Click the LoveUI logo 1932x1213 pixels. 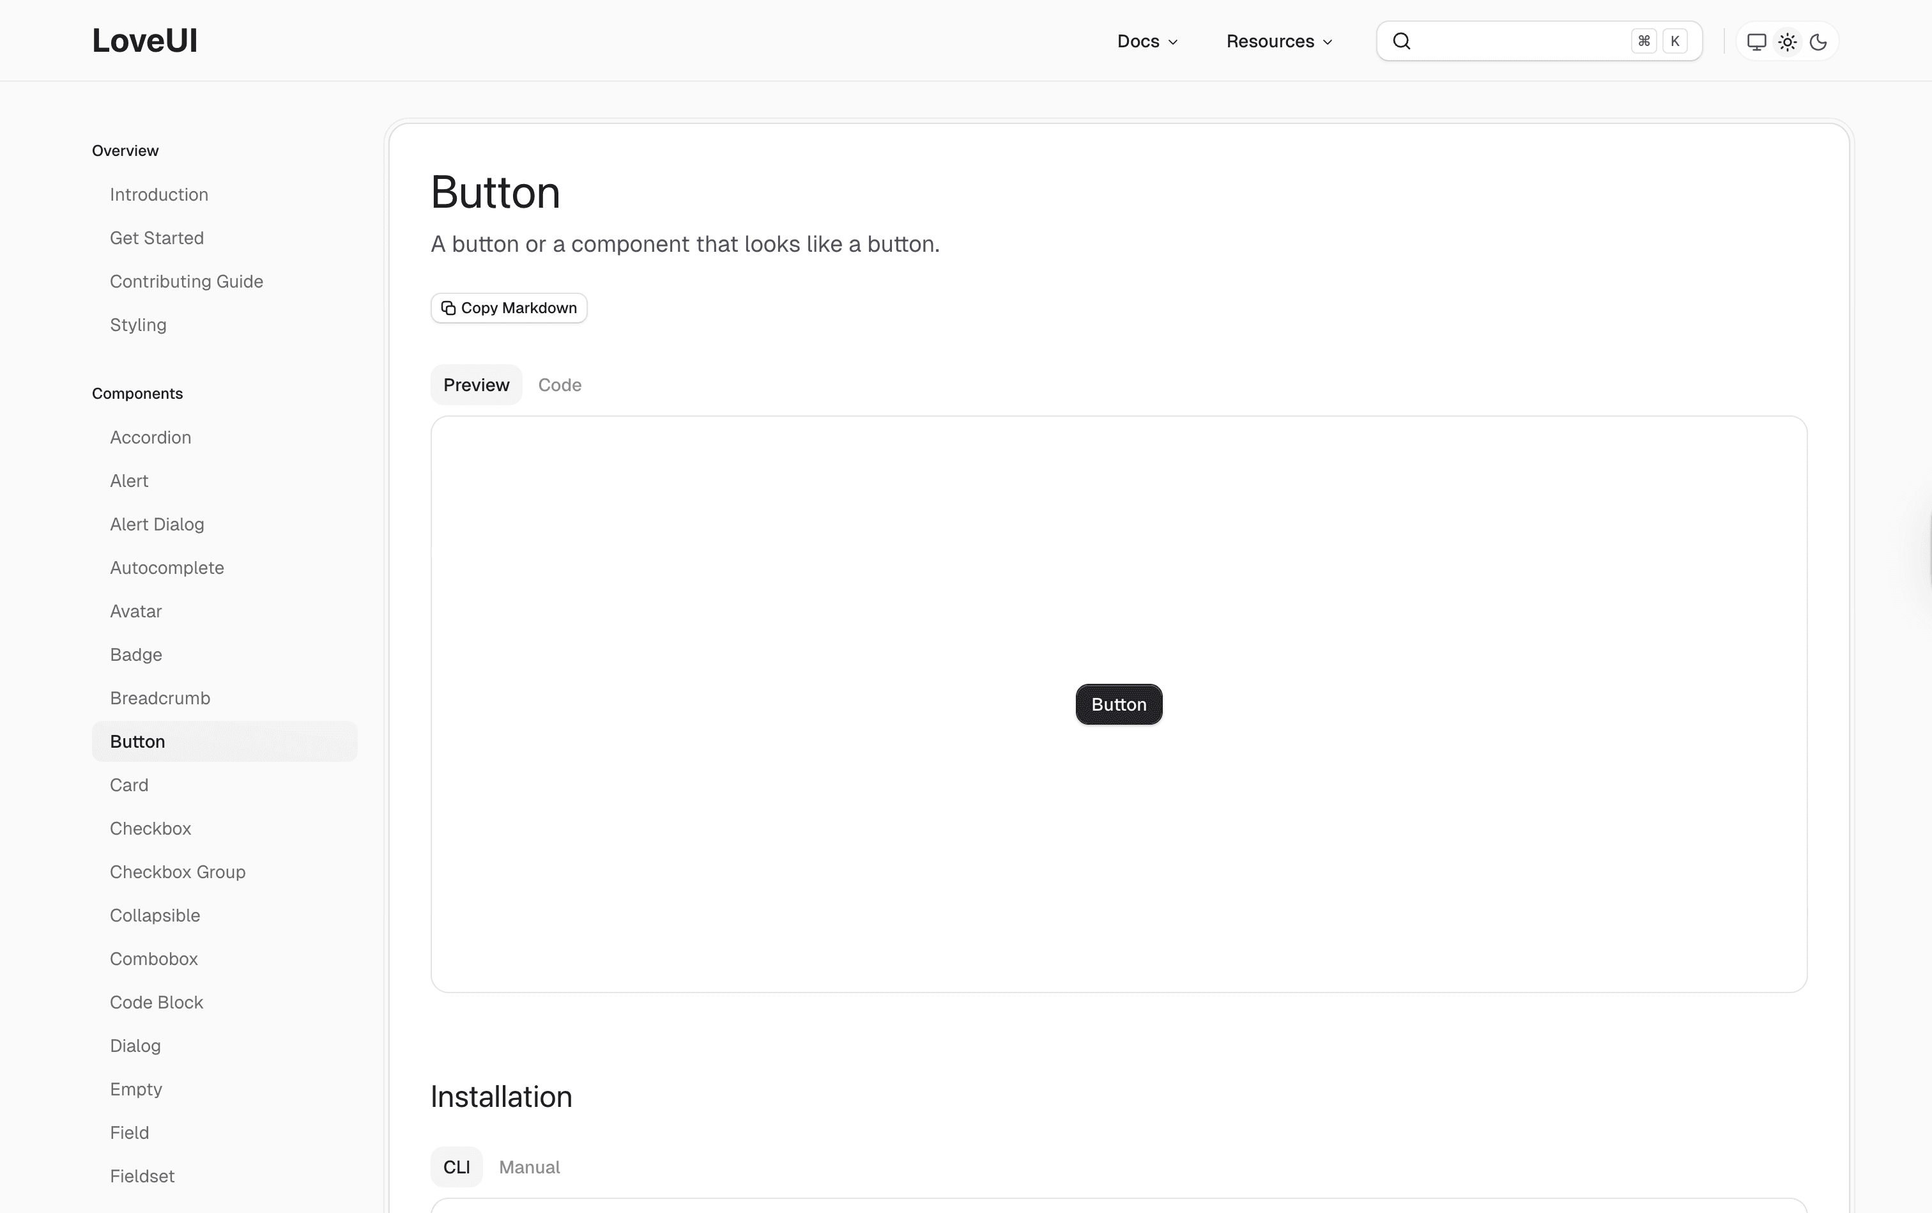pyautogui.click(x=144, y=40)
